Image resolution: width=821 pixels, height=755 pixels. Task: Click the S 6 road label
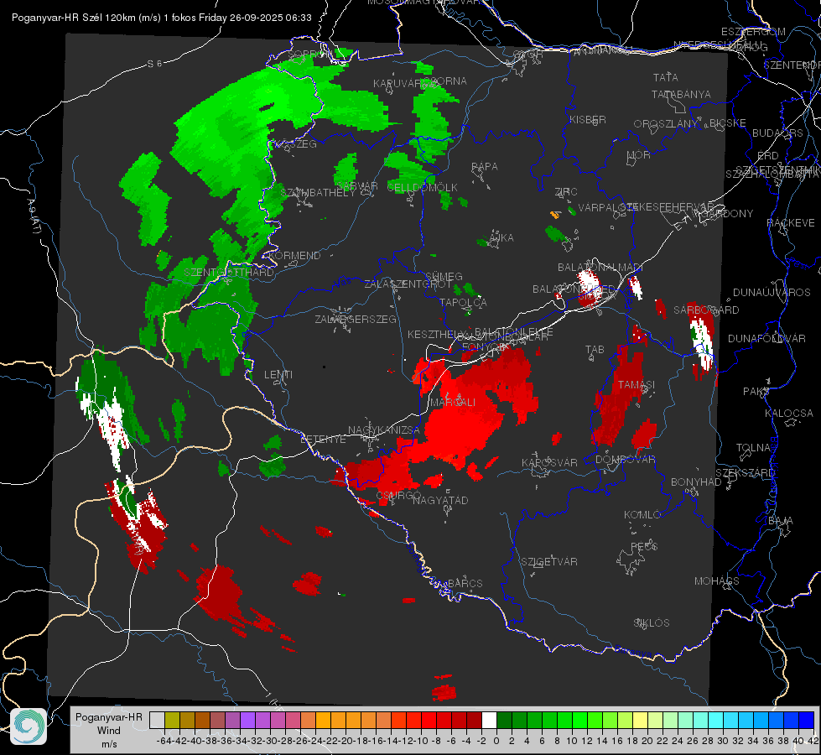pyautogui.click(x=154, y=64)
